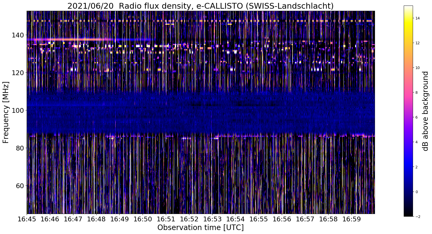Click the colorbar tick label 2
This screenshot has height=234, width=432.
[417, 167]
